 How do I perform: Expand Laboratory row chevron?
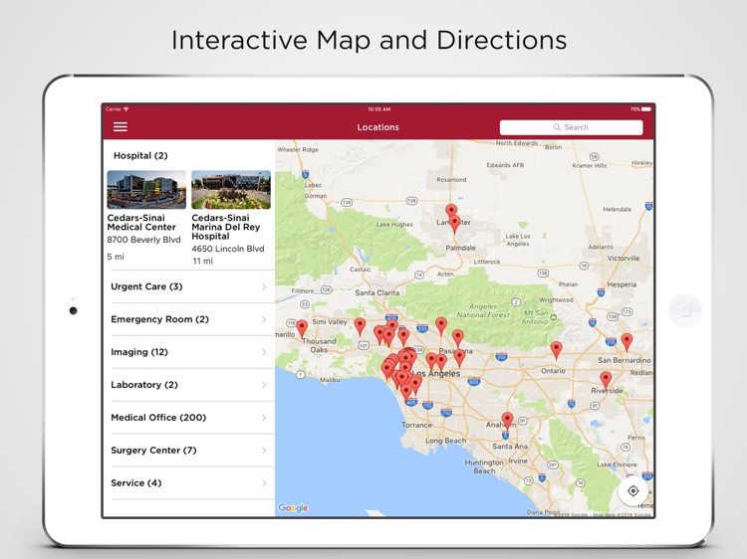[264, 385]
